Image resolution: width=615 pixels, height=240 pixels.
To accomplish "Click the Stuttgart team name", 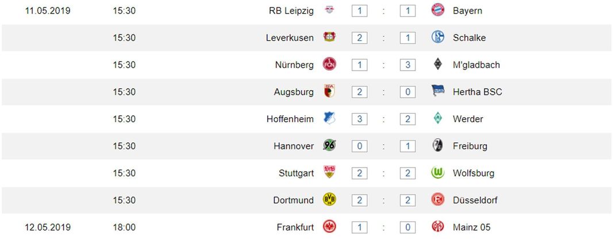I will click(x=296, y=173).
